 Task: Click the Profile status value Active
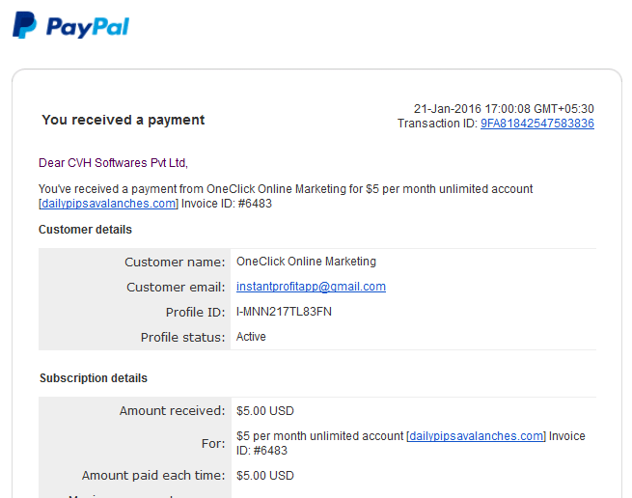(x=251, y=337)
